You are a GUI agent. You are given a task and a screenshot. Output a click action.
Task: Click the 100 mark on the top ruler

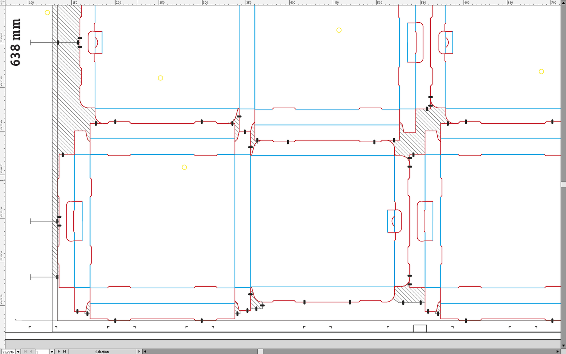point(31,3)
